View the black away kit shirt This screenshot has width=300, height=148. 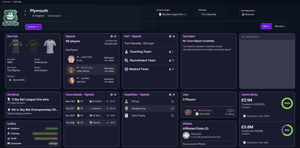click(x=33, y=47)
